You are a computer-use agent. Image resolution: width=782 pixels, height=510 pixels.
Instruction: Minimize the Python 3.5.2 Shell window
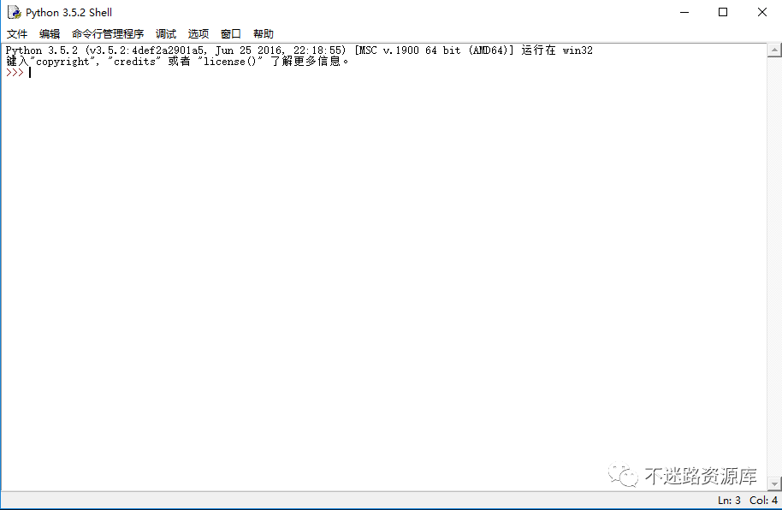(x=684, y=12)
